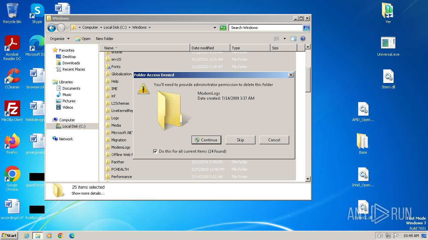Click the Skip button

[240, 140]
